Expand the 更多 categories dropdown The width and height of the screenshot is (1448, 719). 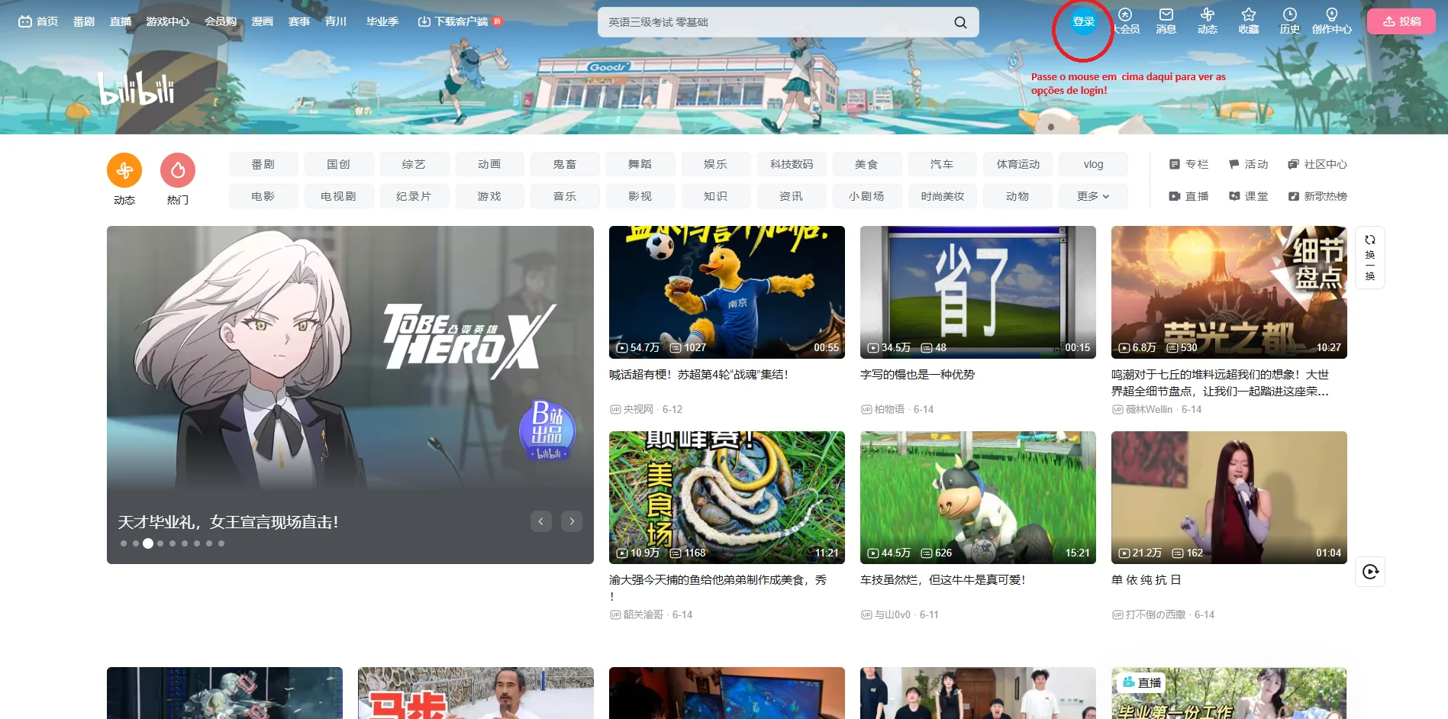(x=1093, y=196)
